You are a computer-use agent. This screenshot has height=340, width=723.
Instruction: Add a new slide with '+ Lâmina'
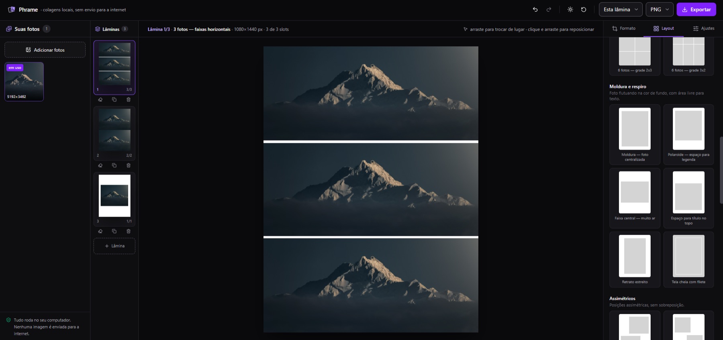tap(114, 246)
